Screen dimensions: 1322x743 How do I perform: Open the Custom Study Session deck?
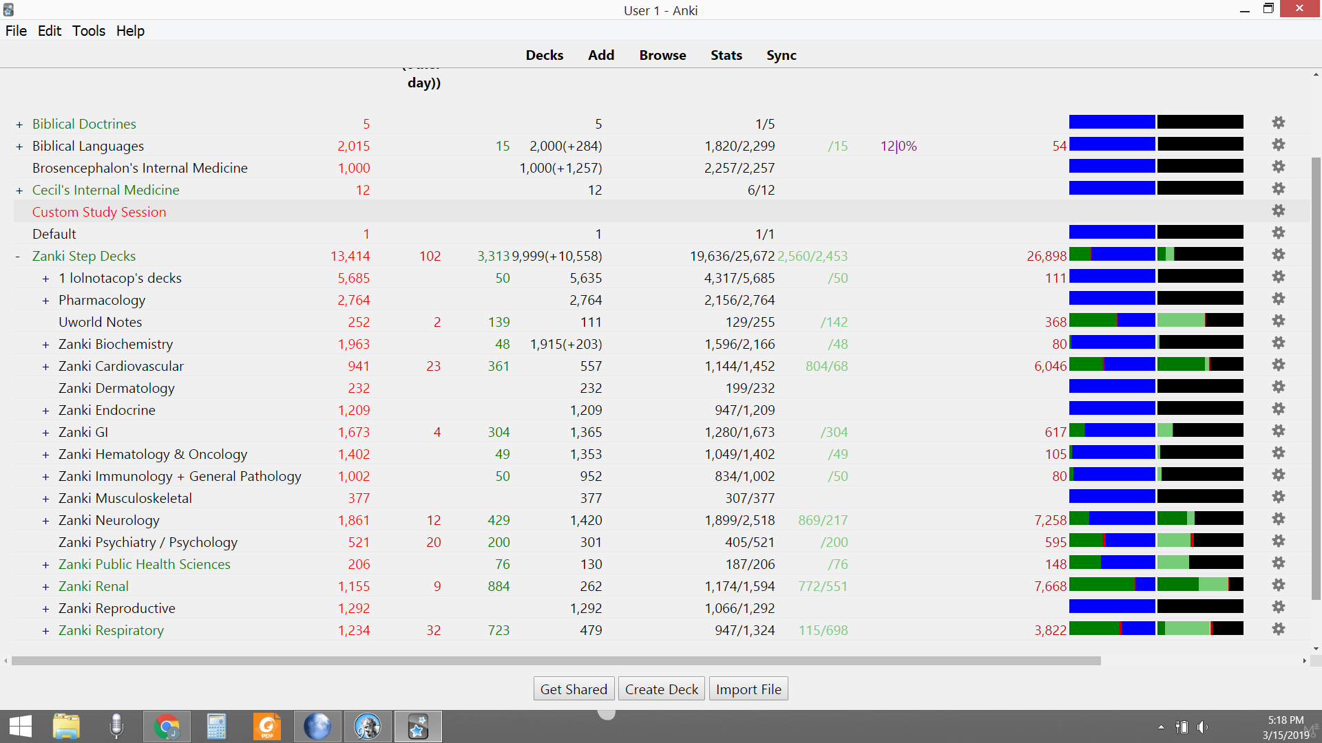(x=99, y=212)
